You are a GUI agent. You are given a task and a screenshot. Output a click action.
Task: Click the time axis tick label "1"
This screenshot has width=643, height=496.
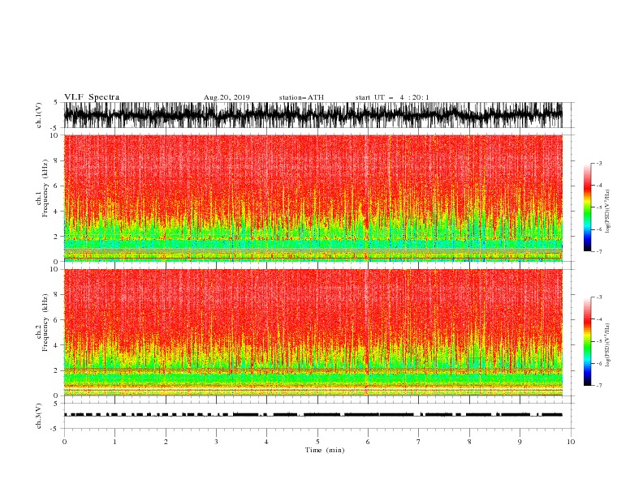click(x=115, y=442)
